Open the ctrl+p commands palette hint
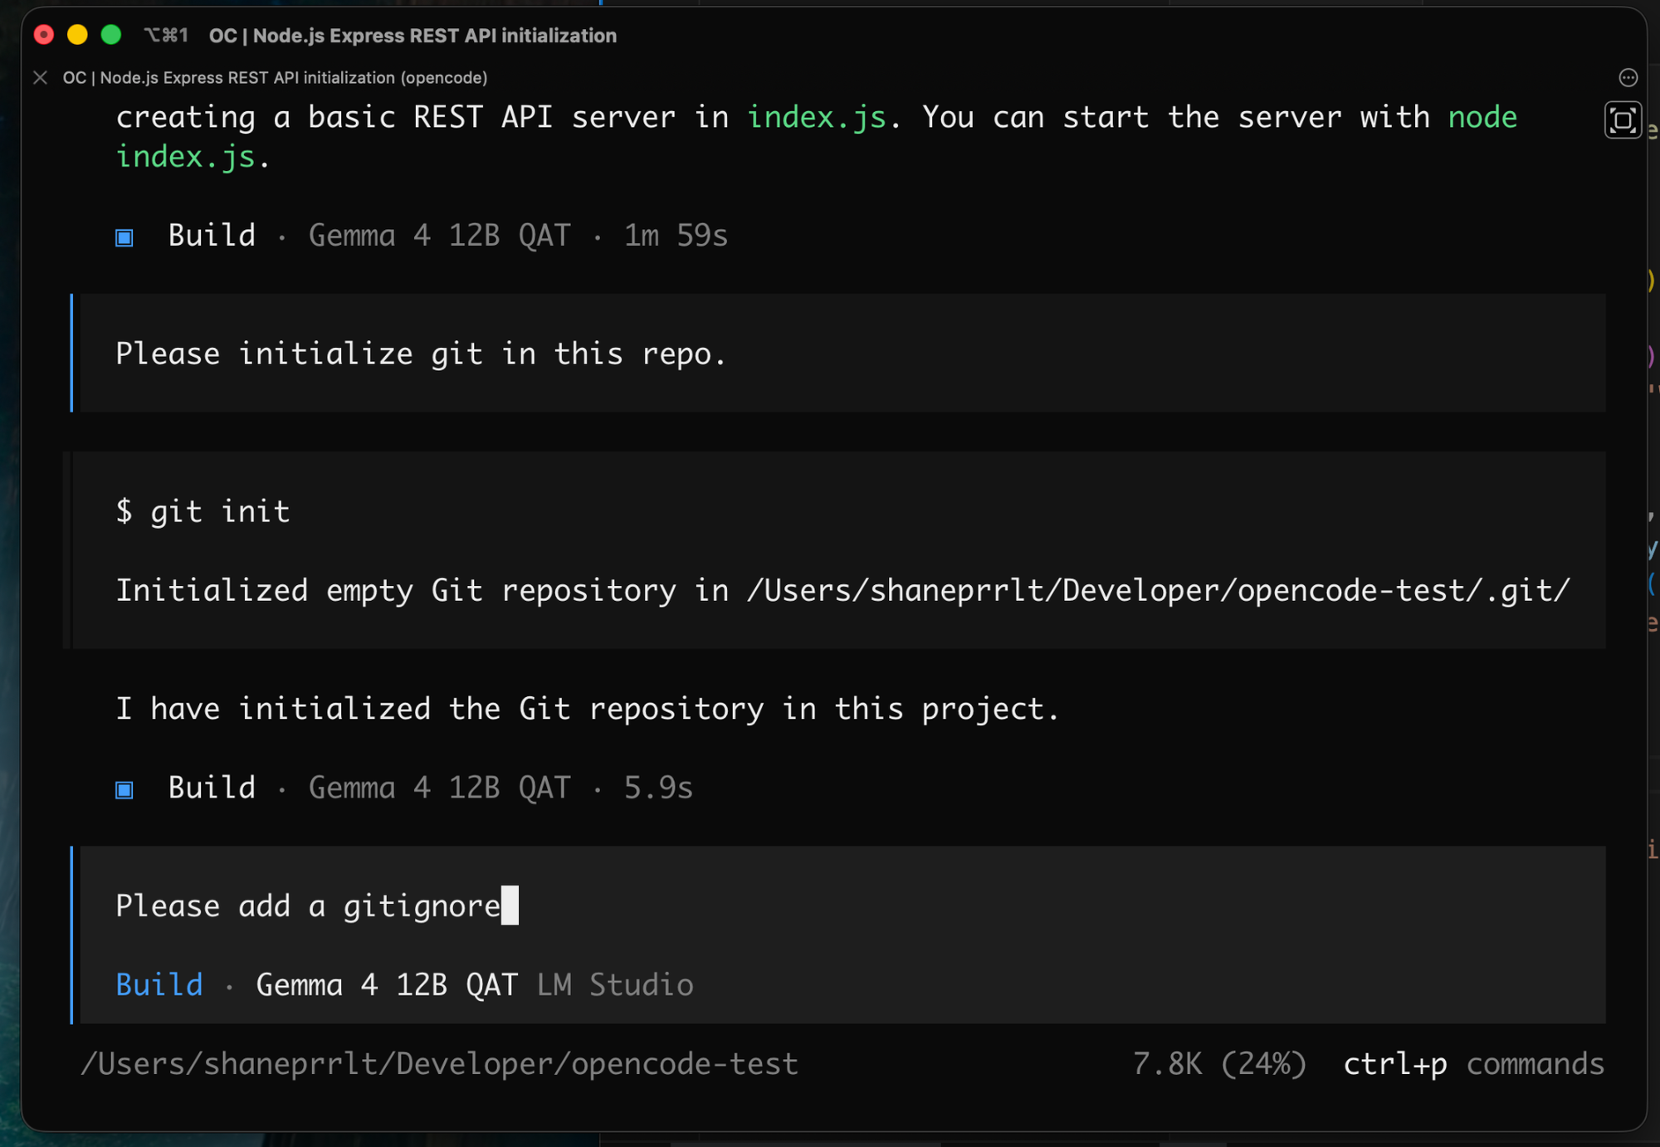Image resolution: width=1660 pixels, height=1147 pixels. (1474, 1063)
